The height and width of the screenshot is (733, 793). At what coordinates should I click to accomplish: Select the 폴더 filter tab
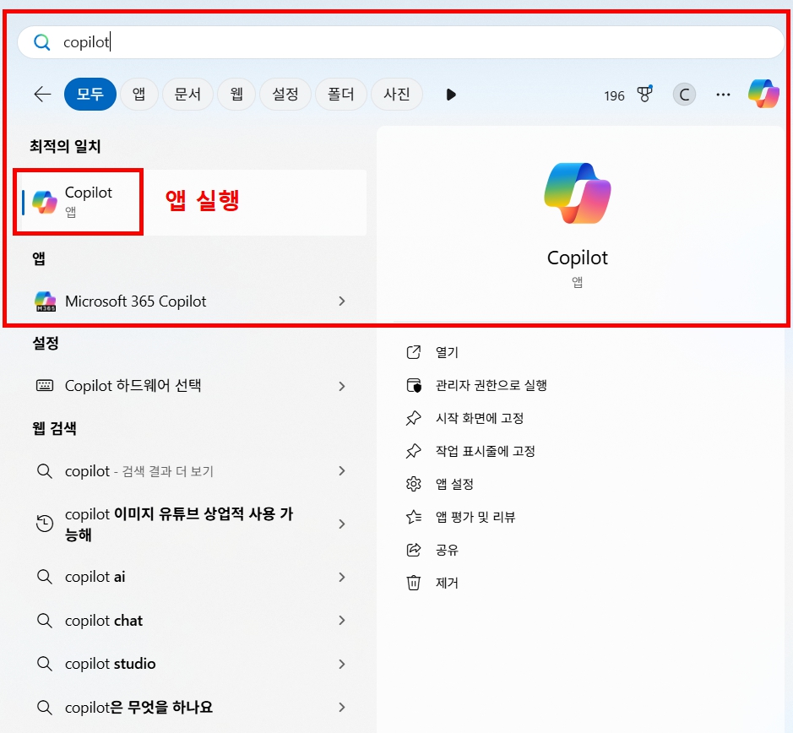click(341, 94)
